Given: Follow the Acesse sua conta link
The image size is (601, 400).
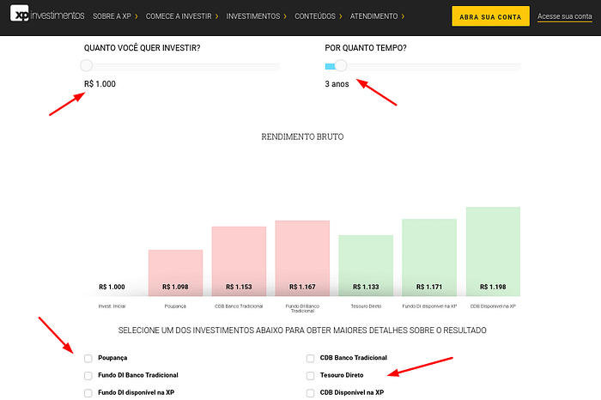Looking at the screenshot, I should (x=565, y=17).
